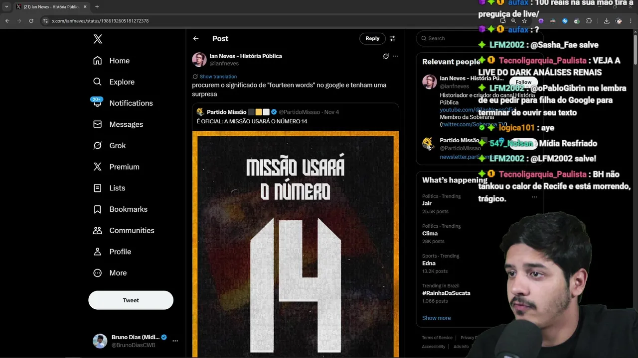Click the x.com address bar URL

[100, 21]
